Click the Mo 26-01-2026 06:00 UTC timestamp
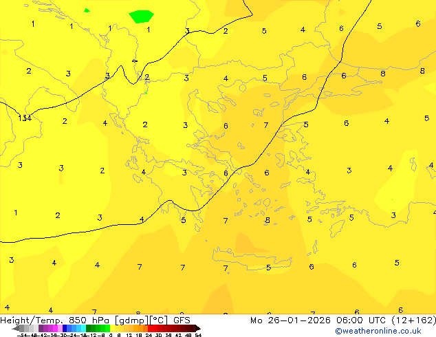Image resolution: width=436 pixels, height=337 pixels. coord(318,320)
